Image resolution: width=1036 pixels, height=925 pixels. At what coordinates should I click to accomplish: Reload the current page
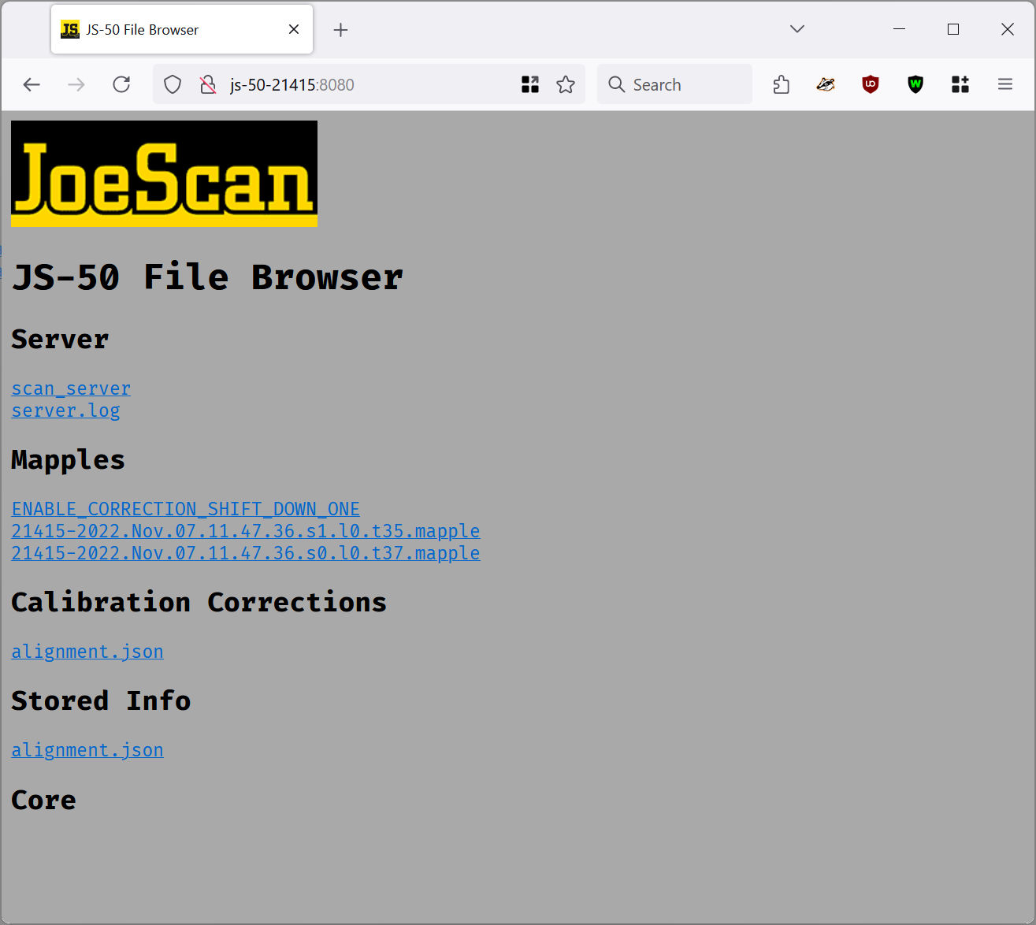(x=121, y=84)
